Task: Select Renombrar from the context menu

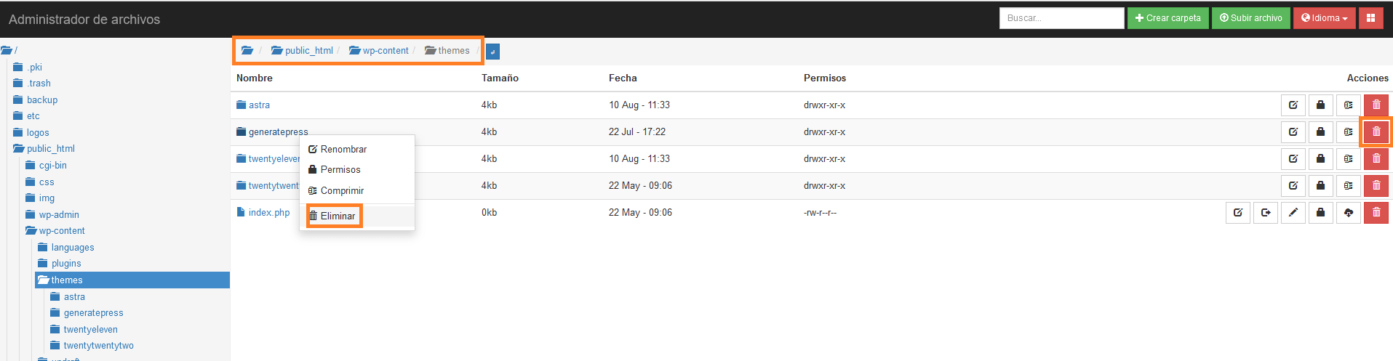Action: point(343,149)
